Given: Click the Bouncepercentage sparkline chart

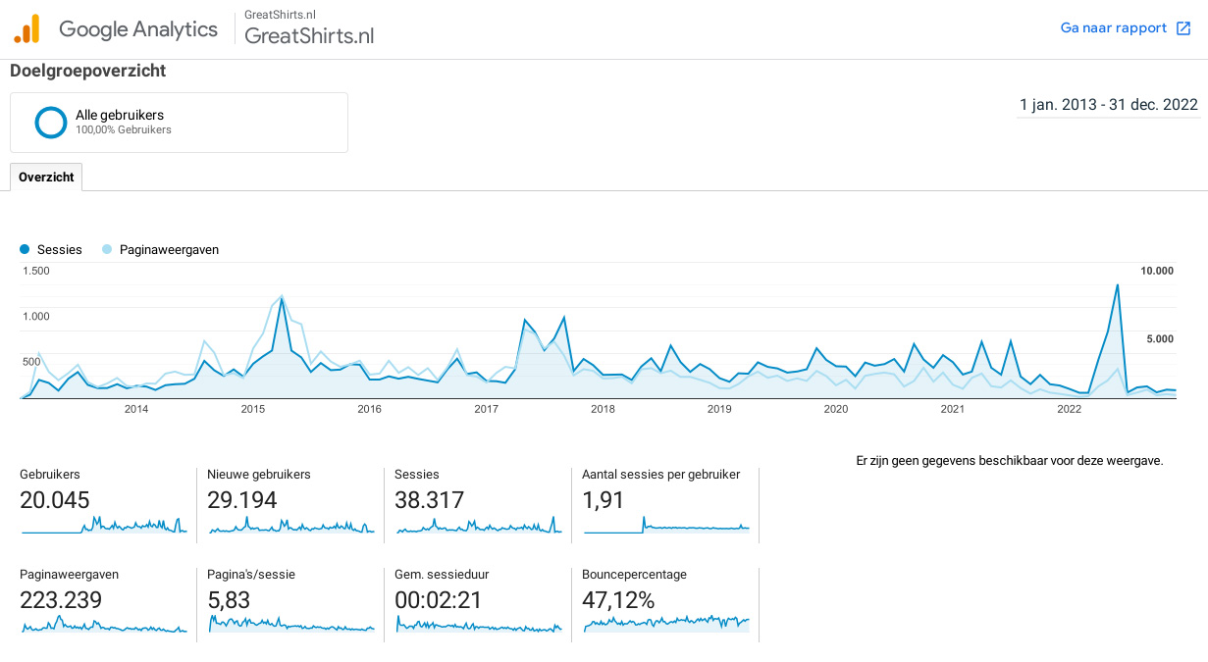Looking at the screenshot, I should pos(666,624).
